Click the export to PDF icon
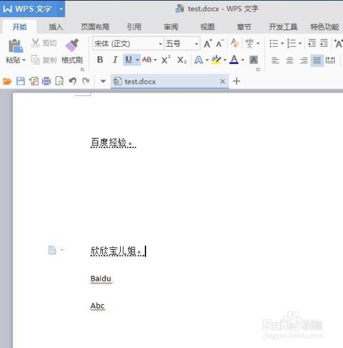Viewport: 343px width, 348px height. (34, 81)
